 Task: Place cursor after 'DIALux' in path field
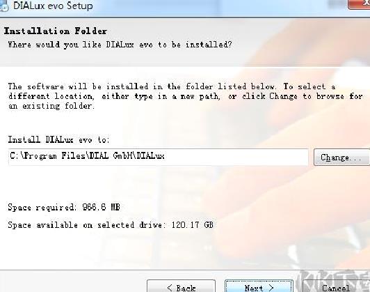coord(165,156)
